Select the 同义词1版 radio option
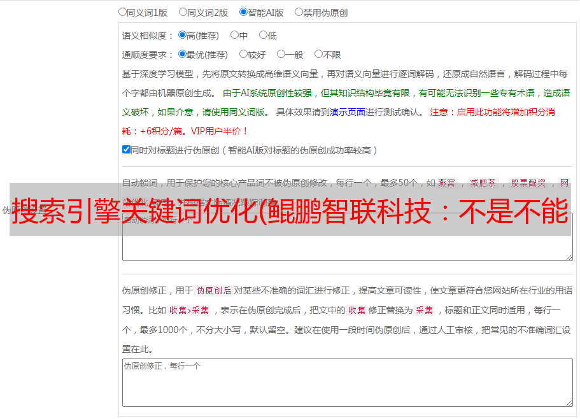Screen dimensions: 580x419 (x=122, y=12)
